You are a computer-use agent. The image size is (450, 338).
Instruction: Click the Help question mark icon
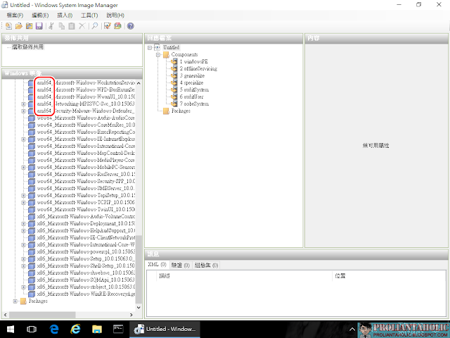tap(130, 26)
